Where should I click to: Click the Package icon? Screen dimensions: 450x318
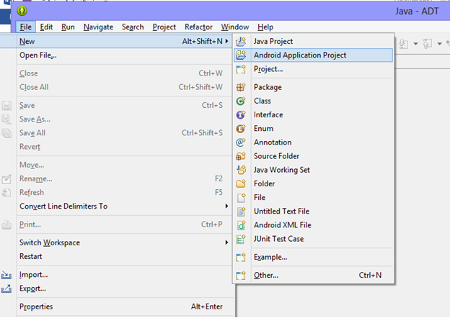[241, 87]
